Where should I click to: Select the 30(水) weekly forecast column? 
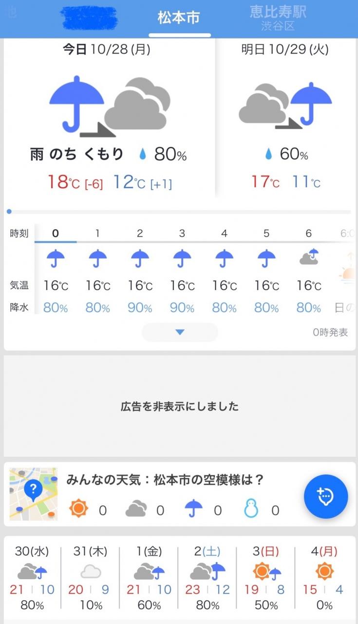pyautogui.click(x=32, y=578)
